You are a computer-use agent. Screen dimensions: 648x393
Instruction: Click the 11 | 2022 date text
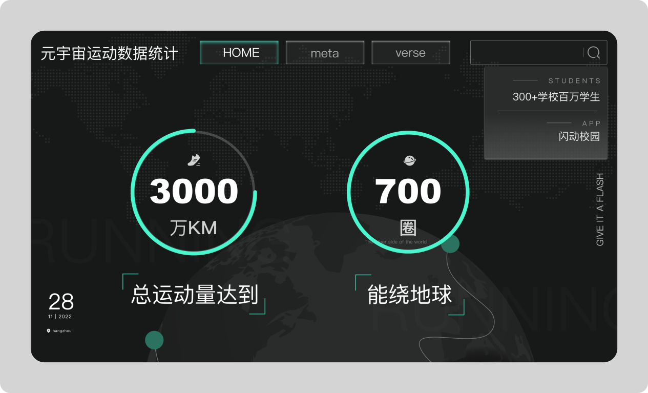point(60,317)
